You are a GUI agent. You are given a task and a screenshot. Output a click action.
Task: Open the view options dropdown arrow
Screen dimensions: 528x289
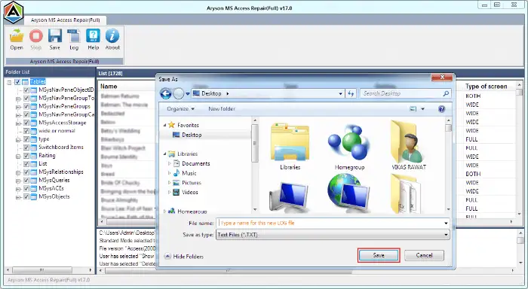point(422,109)
